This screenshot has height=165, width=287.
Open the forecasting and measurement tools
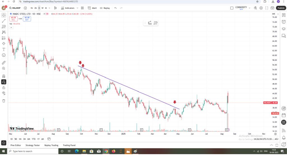(x=4, y=38)
